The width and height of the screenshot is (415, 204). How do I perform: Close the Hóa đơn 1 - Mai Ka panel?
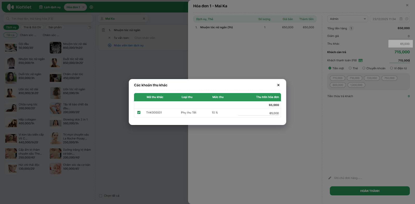407,5
